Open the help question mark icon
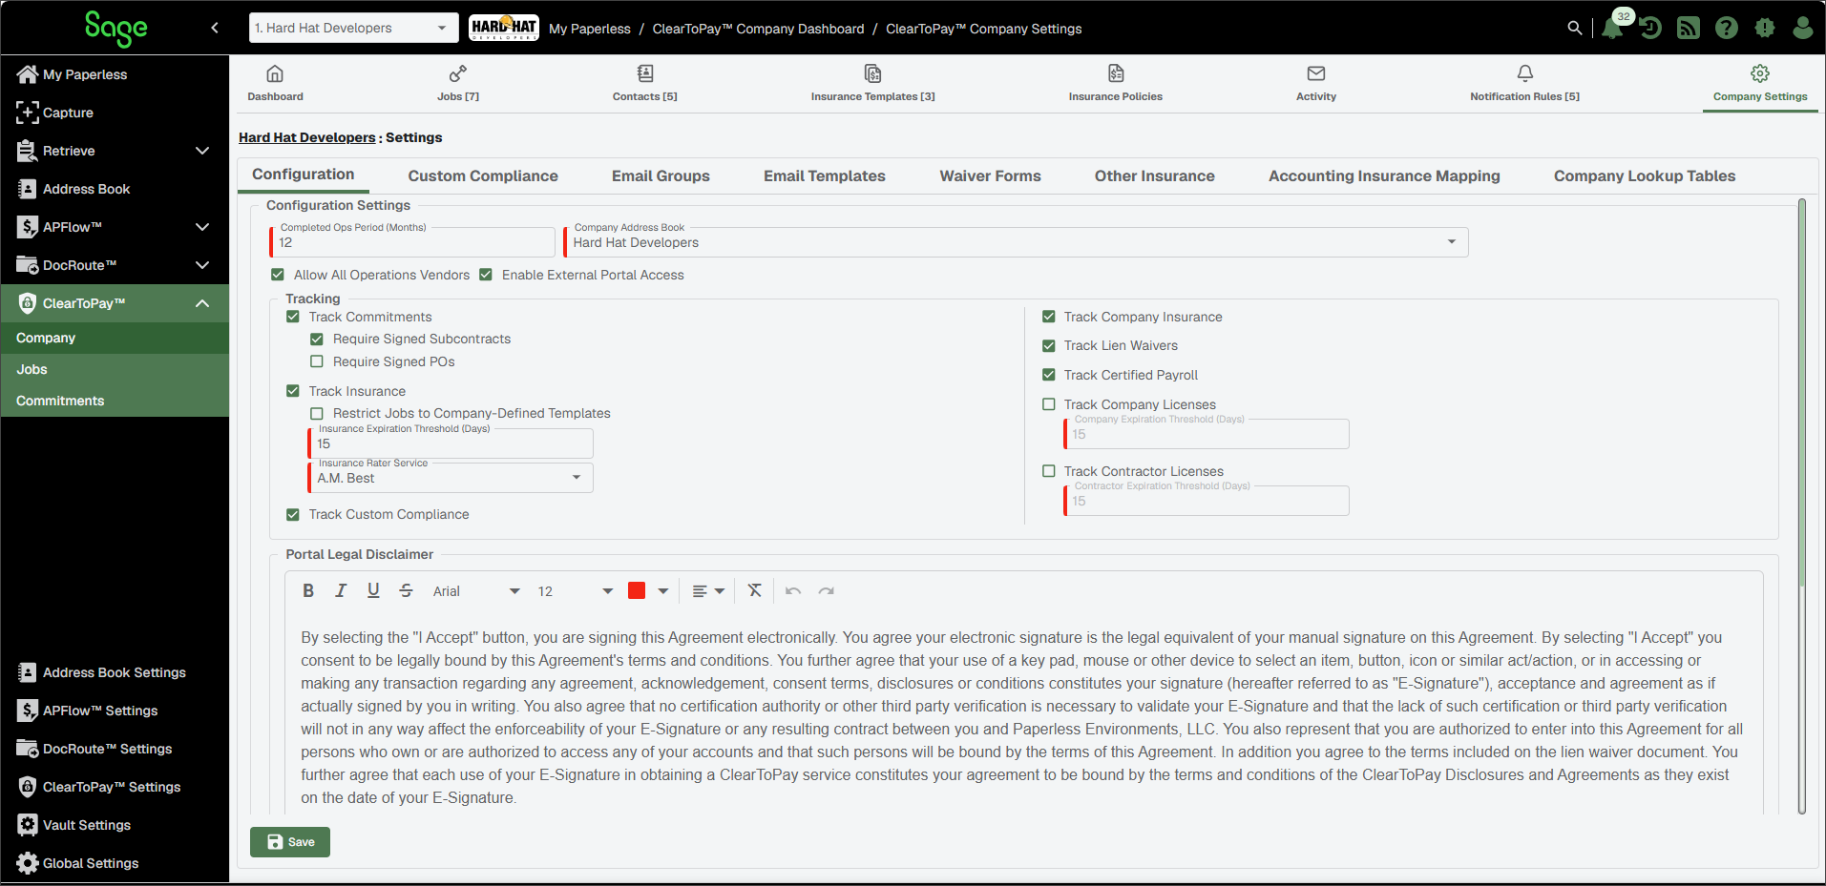The height and width of the screenshot is (886, 1826). [x=1726, y=29]
